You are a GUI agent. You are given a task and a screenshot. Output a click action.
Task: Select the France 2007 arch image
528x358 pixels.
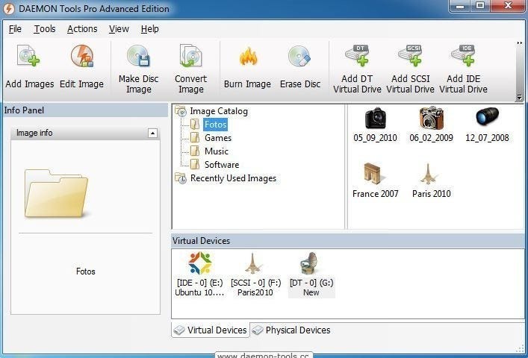pos(375,180)
